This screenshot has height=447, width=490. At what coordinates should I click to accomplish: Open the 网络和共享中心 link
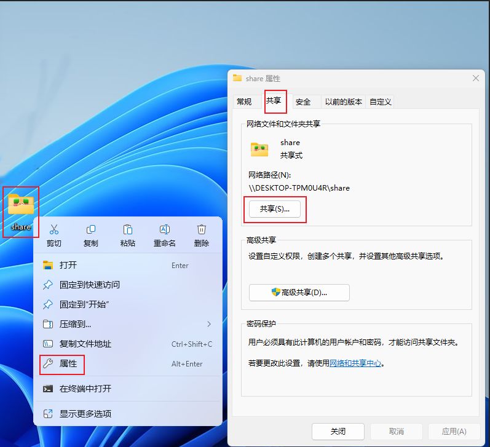[356, 363]
